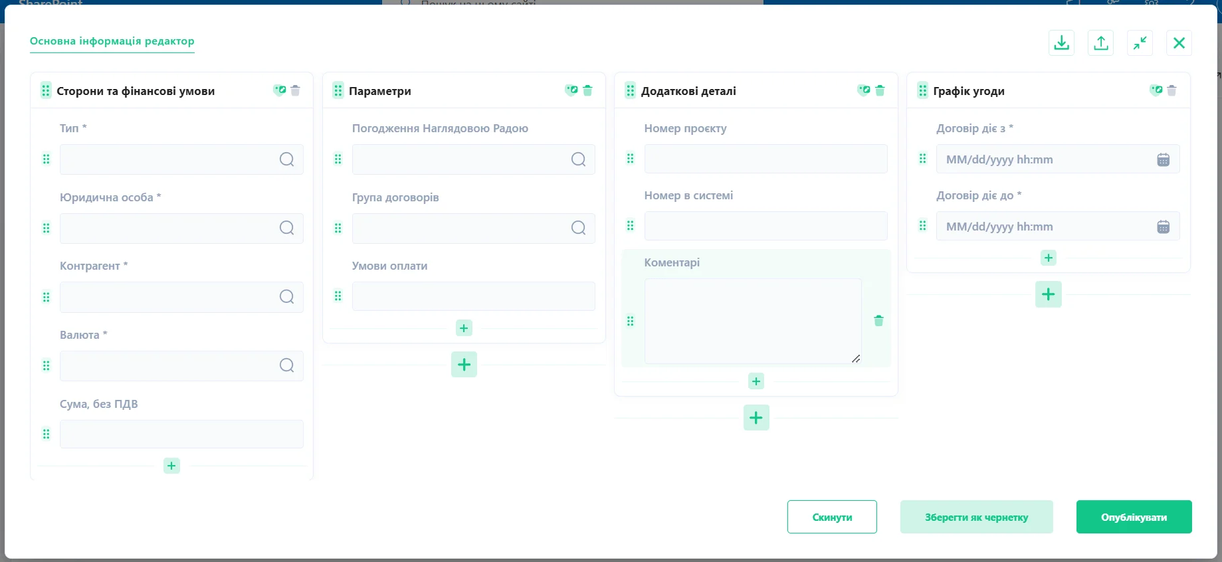Click drag handle beside 'Сума, без ПДВ' field
Screen dimensions: 1222x562
46,434
